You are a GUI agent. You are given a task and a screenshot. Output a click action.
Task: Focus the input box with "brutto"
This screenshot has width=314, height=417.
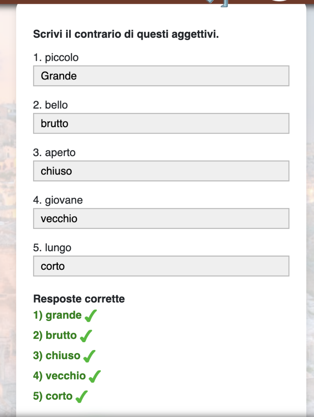pyautogui.click(x=161, y=123)
